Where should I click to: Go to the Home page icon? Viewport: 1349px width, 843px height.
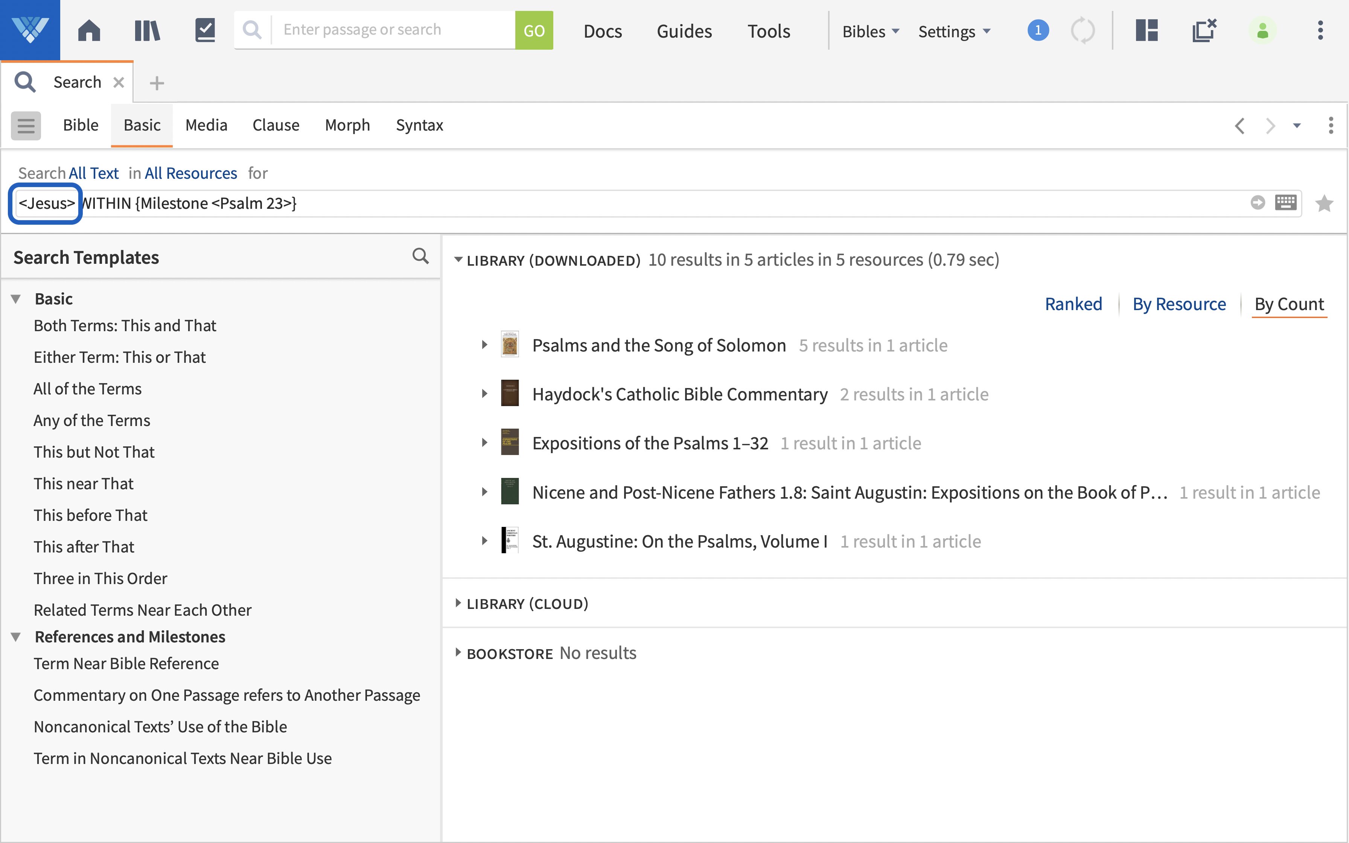(89, 30)
